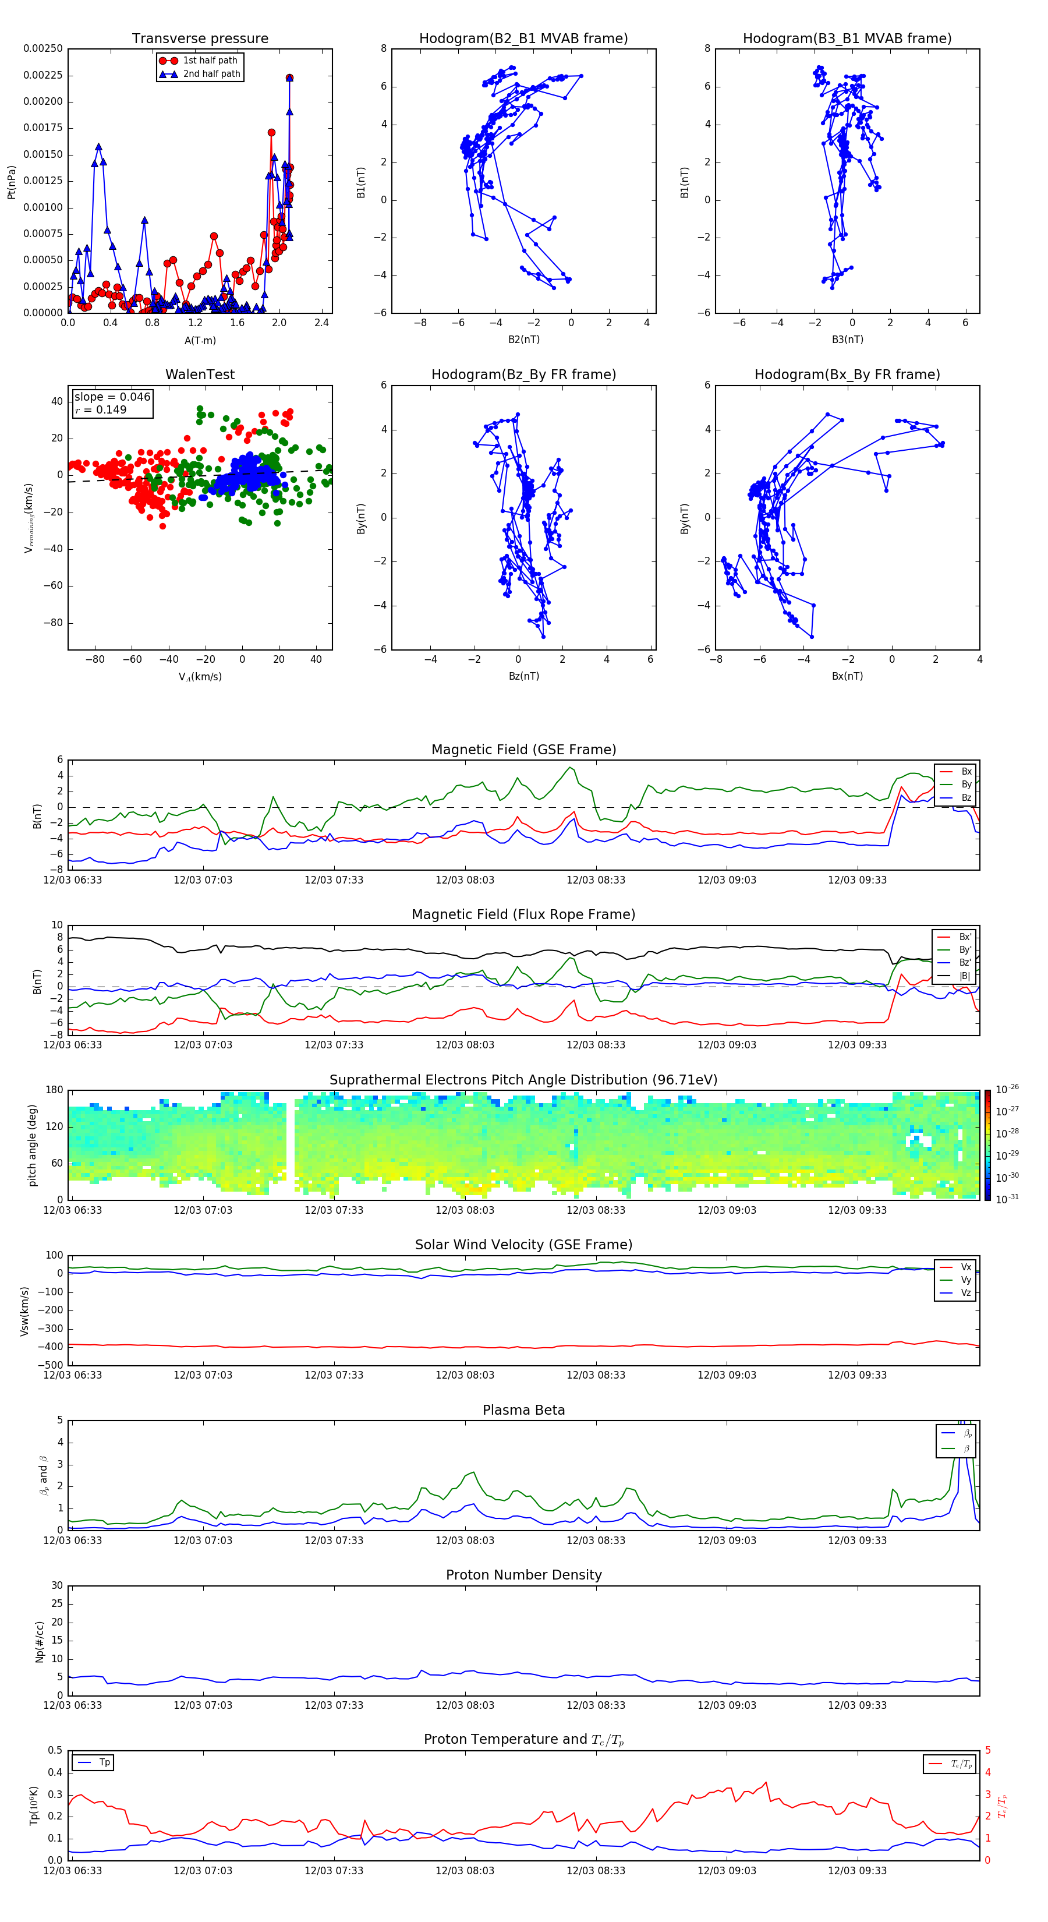1048x1922 pixels.
Task: Click the 'V_remaining(km/s)' y-axis label
Action: (x=29, y=518)
